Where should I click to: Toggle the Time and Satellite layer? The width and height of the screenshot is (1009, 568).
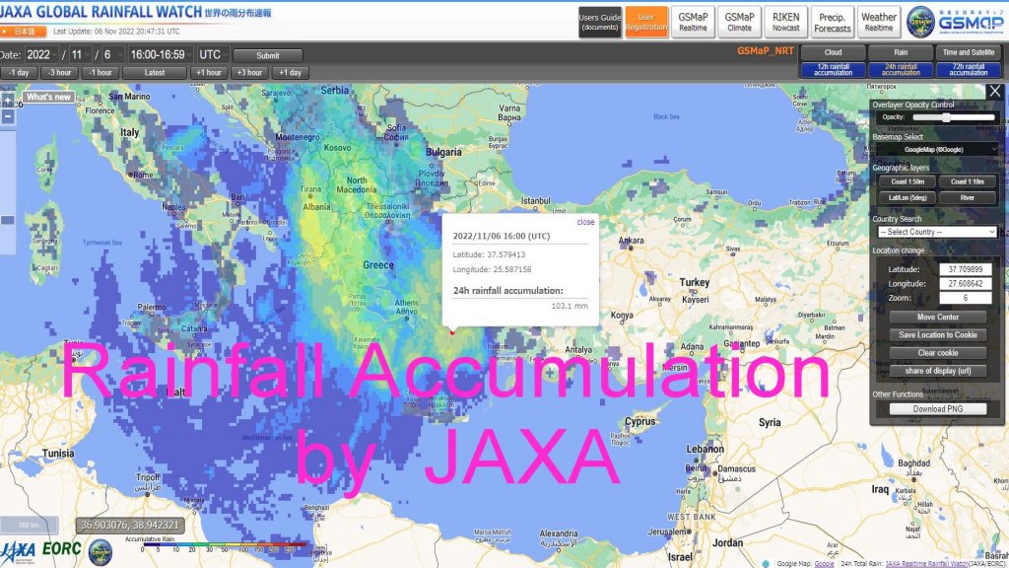click(969, 52)
